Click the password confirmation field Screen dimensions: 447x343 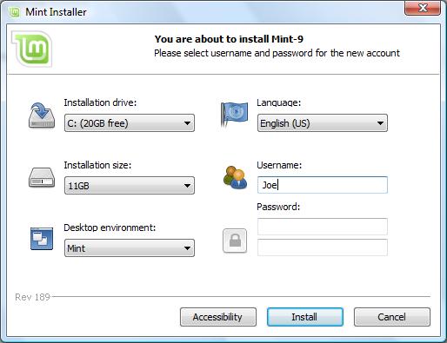tap(323, 247)
